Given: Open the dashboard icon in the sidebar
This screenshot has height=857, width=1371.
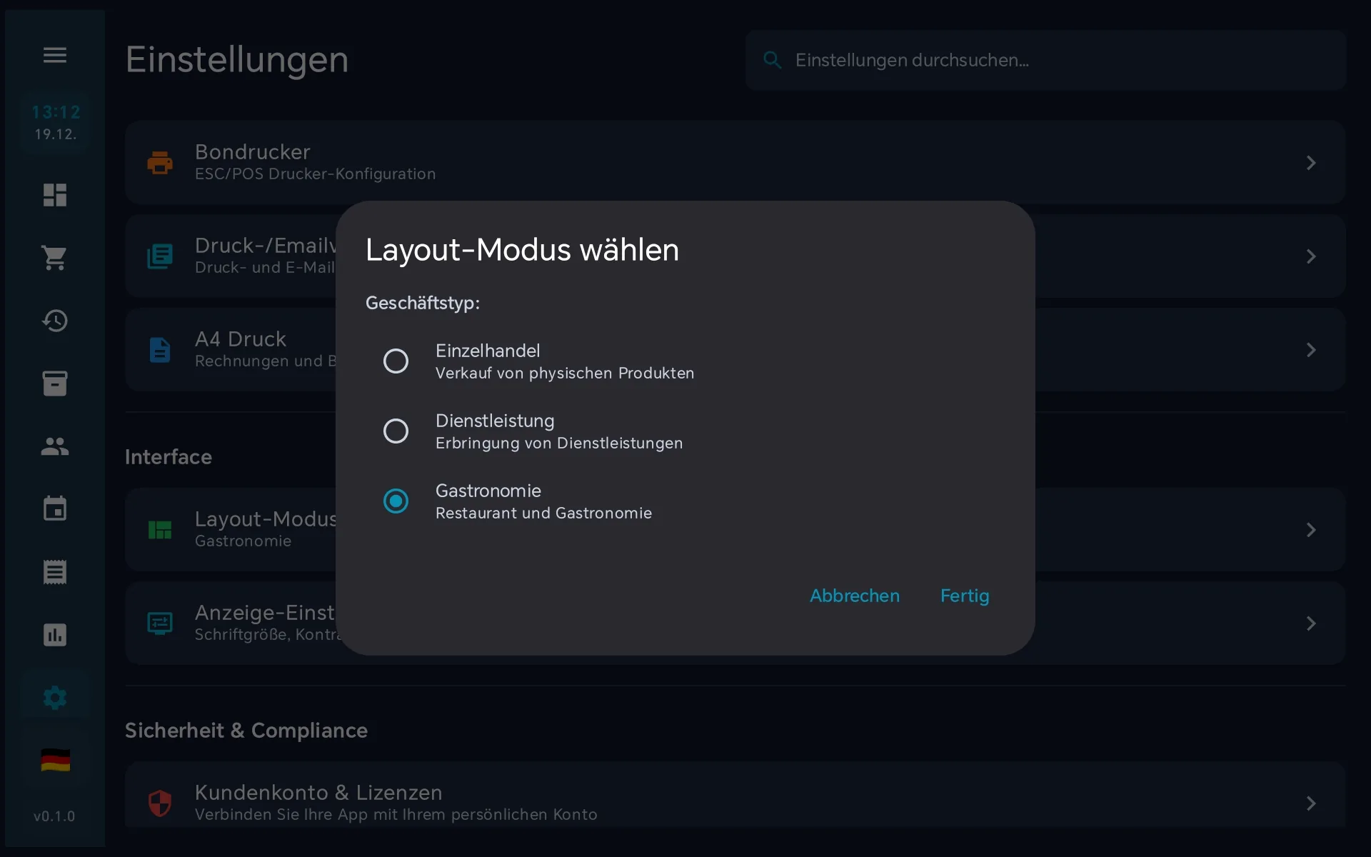Looking at the screenshot, I should [x=55, y=195].
